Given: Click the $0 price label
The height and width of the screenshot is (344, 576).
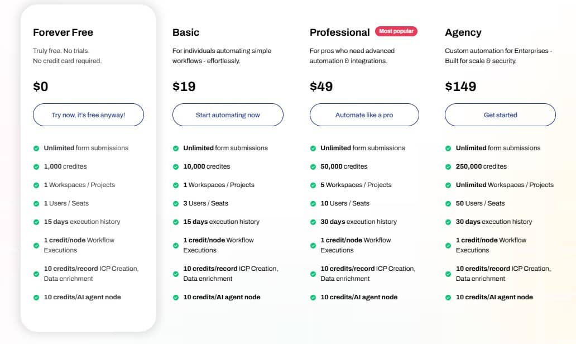Looking at the screenshot, I should point(41,87).
